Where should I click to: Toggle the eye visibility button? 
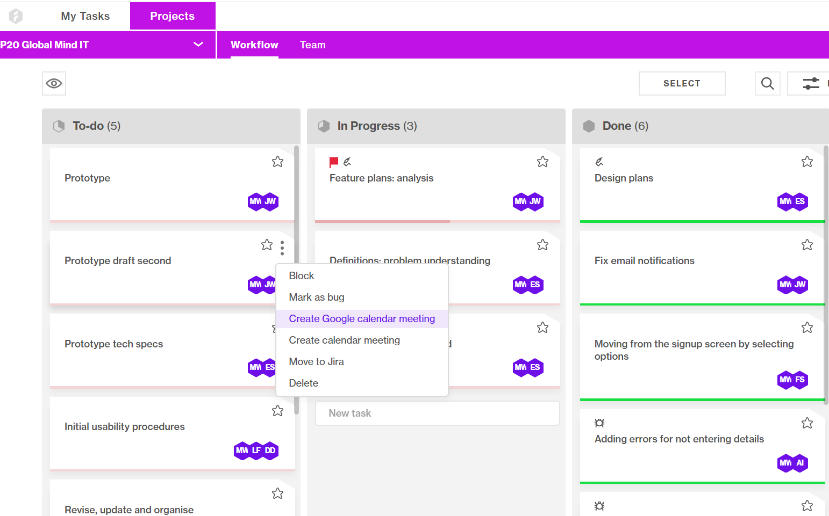click(x=54, y=83)
